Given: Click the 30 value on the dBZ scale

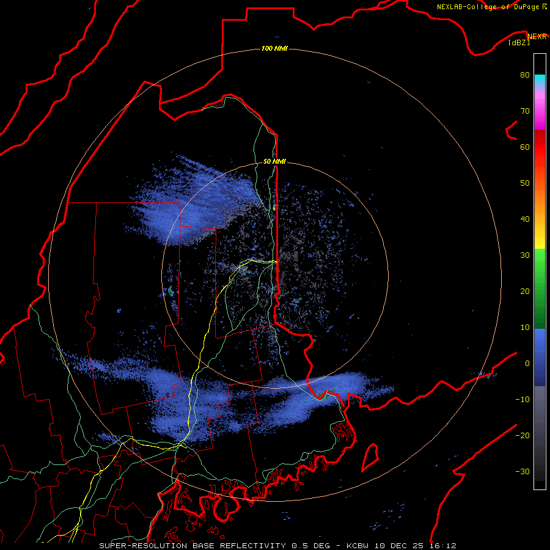Looking at the screenshot, I should tap(525, 255).
